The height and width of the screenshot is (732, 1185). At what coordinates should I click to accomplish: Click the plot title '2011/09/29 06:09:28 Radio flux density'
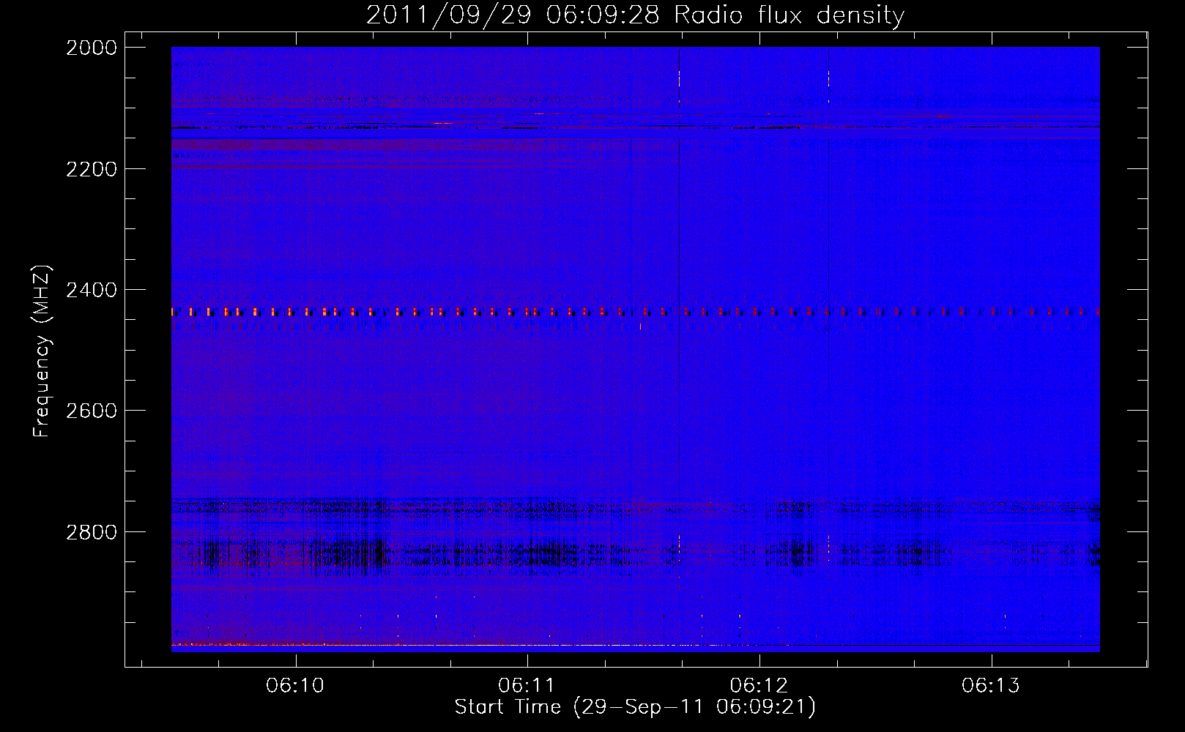point(635,15)
